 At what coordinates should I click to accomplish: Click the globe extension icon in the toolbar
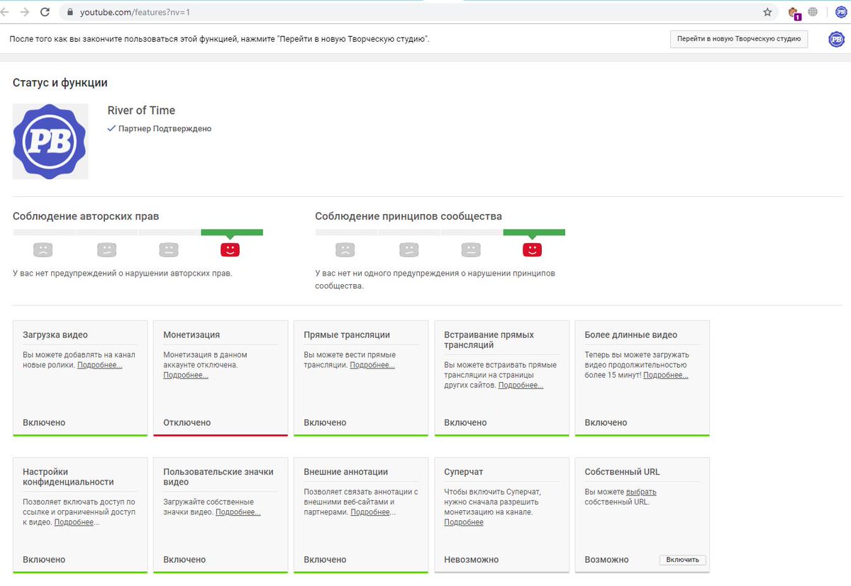(813, 12)
